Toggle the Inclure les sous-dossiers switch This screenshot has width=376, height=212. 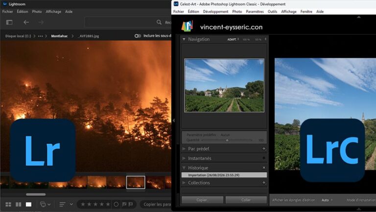point(138,36)
